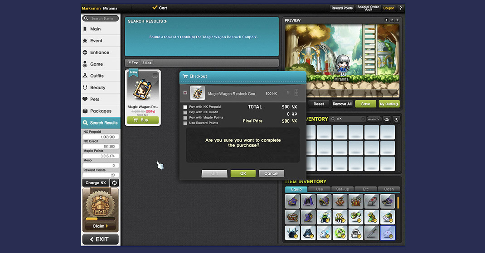The width and height of the screenshot is (485, 253).
Task: Open Special Order Vault
Action: [368, 8]
